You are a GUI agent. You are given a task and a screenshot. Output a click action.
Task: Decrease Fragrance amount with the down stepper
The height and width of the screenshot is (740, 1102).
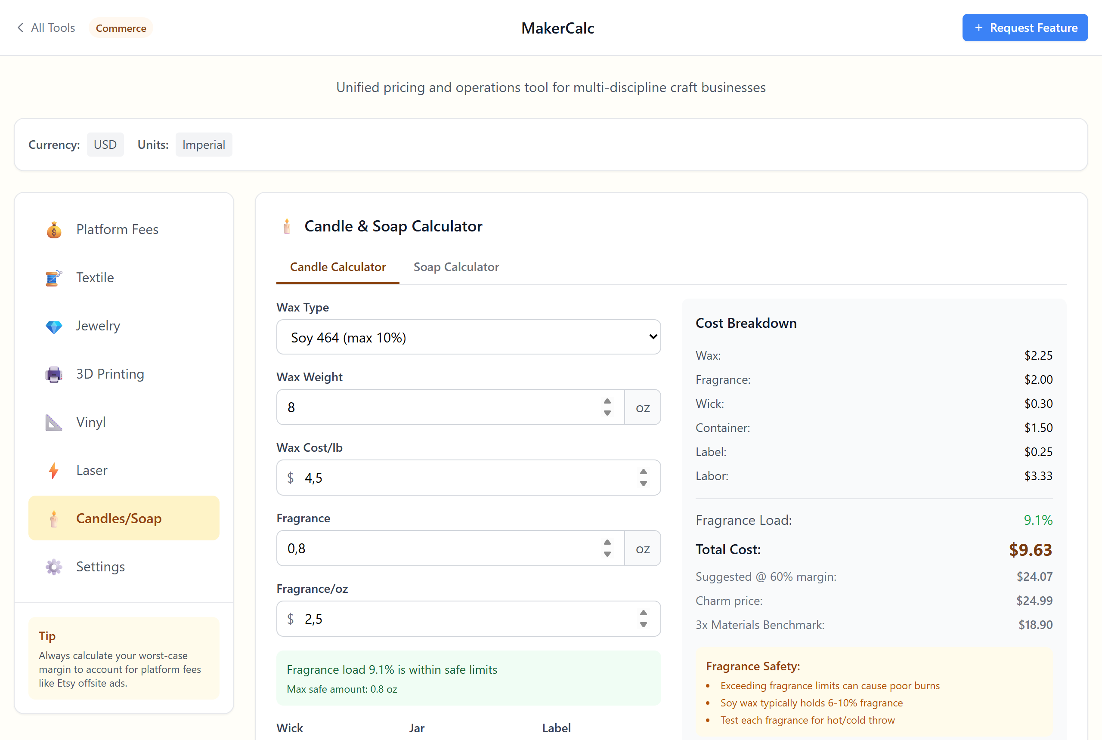[607, 555]
